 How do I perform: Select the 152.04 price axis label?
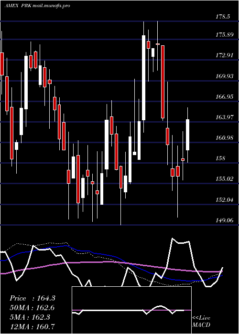click(x=224, y=199)
